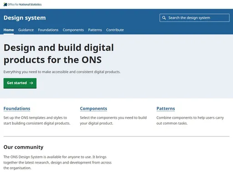Click the Our community heading
The height and width of the screenshot is (174, 233).
click(23, 147)
